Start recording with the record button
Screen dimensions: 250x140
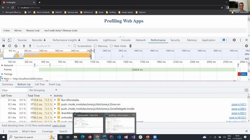coord(4,46)
